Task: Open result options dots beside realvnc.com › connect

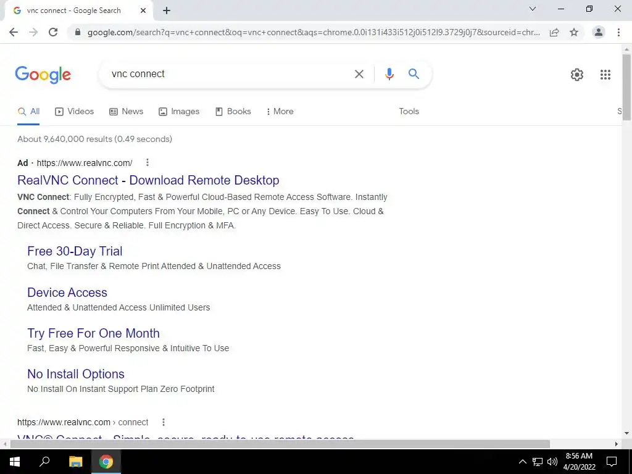Action: point(163,422)
